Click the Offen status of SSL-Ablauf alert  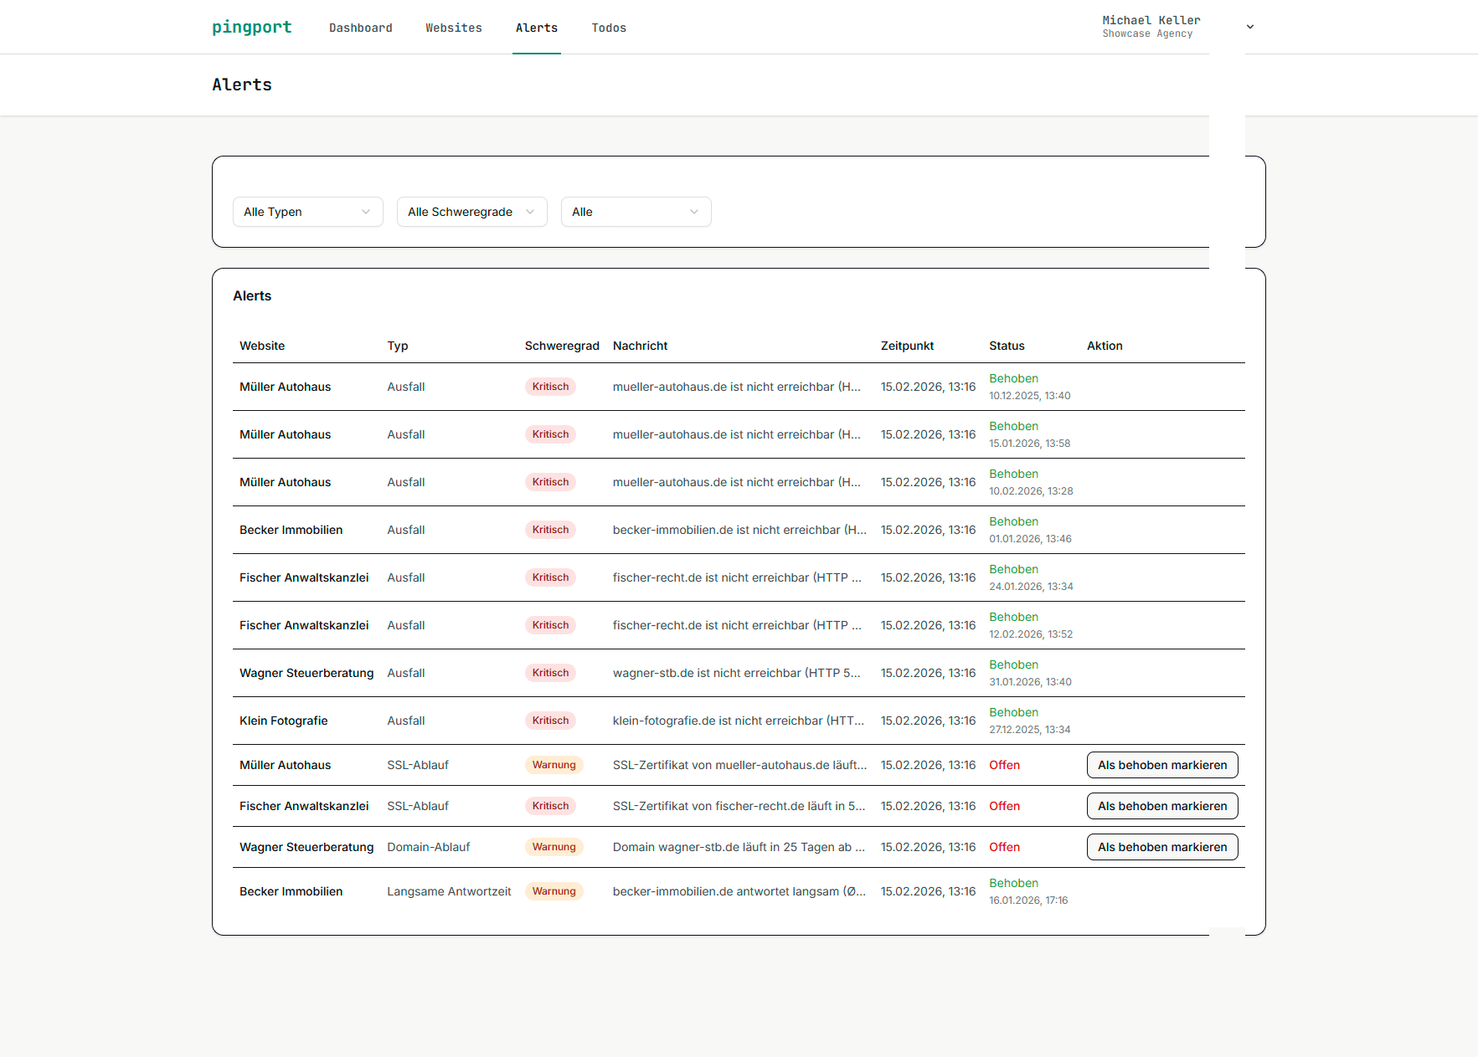[1004, 764]
